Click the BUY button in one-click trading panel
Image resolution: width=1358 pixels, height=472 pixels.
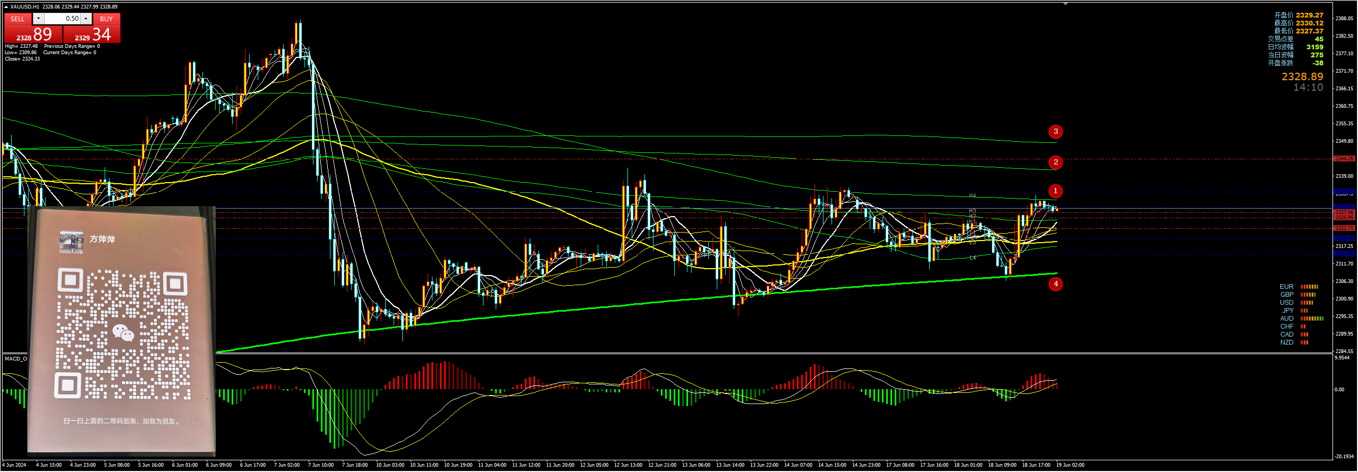(x=106, y=19)
